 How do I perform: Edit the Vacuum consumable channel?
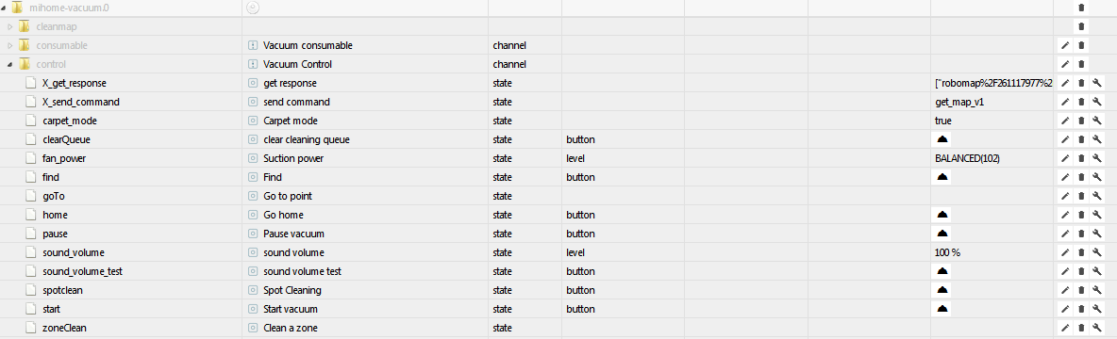pyautogui.click(x=1065, y=45)
